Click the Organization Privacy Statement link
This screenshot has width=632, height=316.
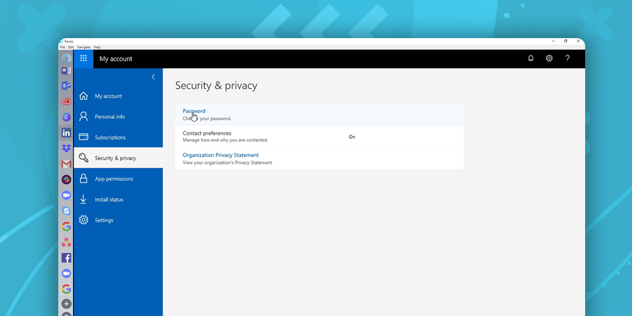click(221, 155)
